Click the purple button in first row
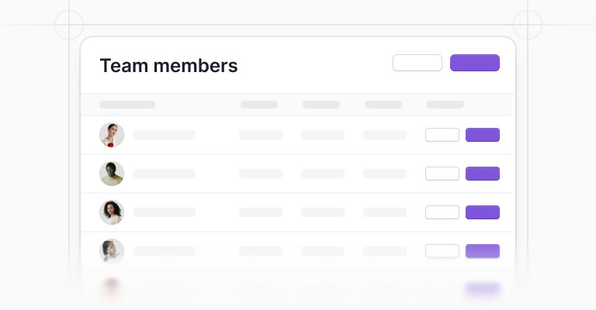Viewport: 596px width, 310px height. 483,135
